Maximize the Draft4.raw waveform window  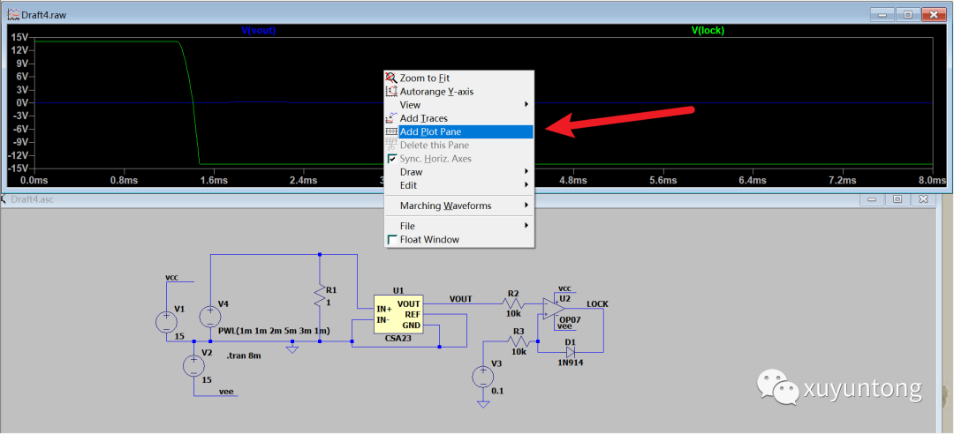click(906, 14)
